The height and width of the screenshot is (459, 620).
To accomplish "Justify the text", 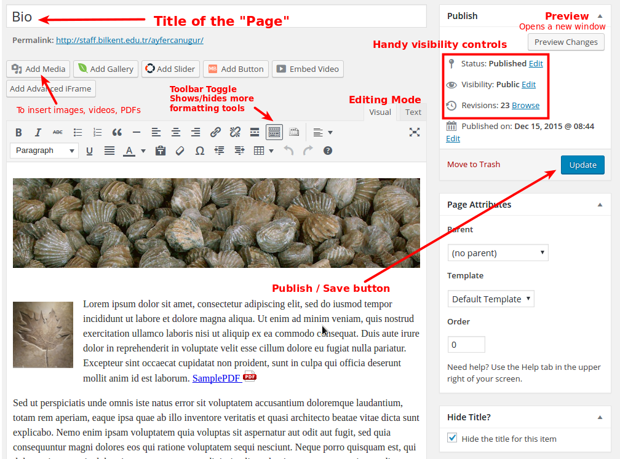I will coord(109,151).
